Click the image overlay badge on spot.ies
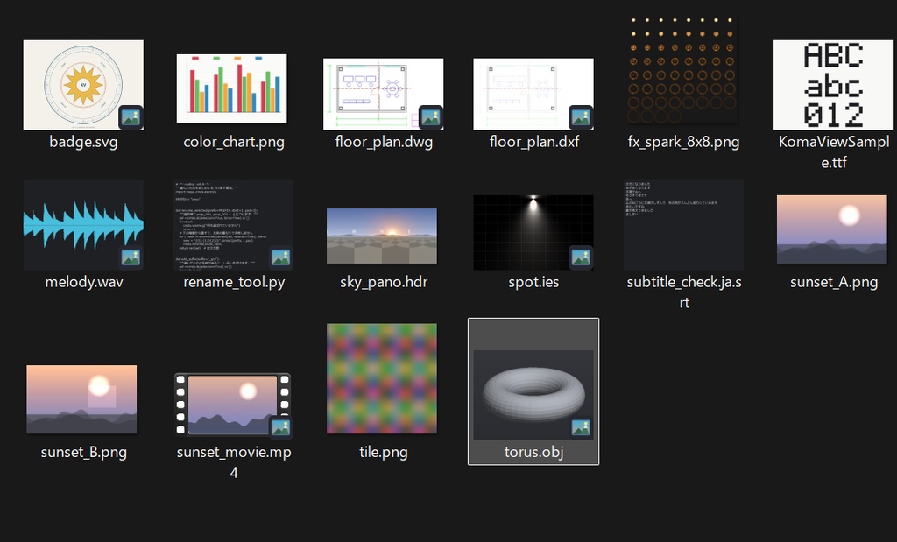 580,257
